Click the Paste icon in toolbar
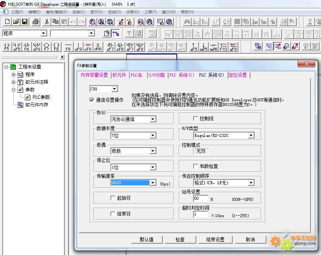 point(64,22)
